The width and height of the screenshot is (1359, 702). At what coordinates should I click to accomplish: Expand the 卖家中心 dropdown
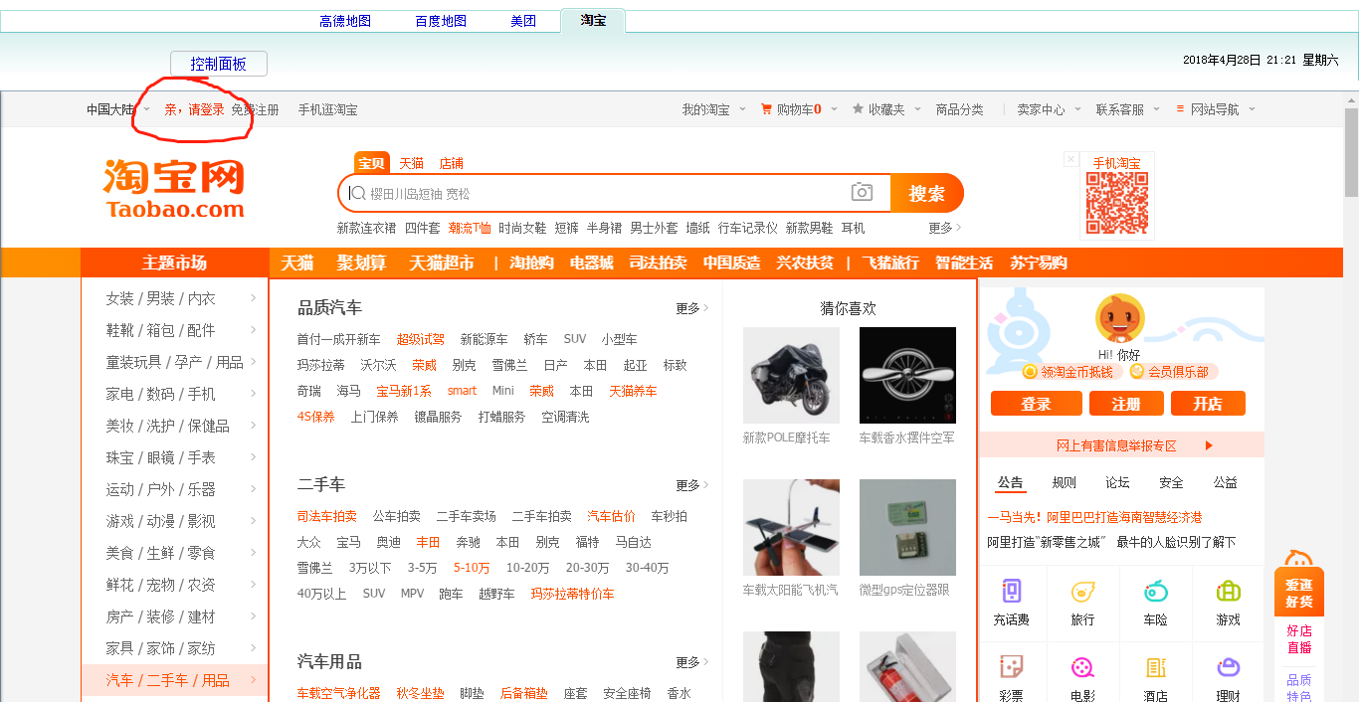(1077, 109)
